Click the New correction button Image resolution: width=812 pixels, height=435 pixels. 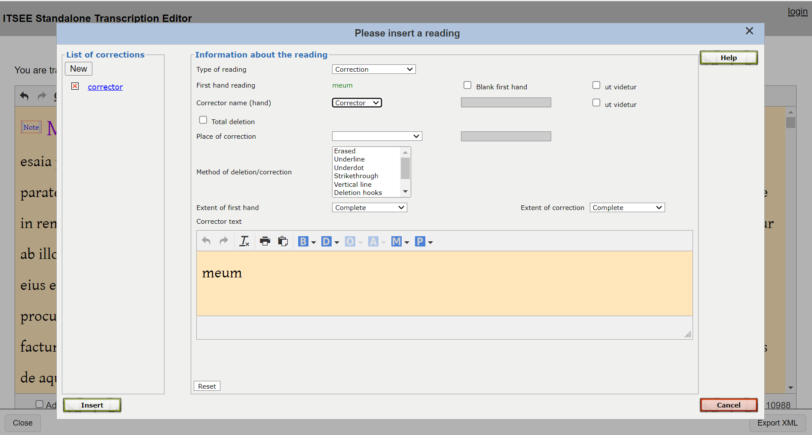click(x=79, y=69)
